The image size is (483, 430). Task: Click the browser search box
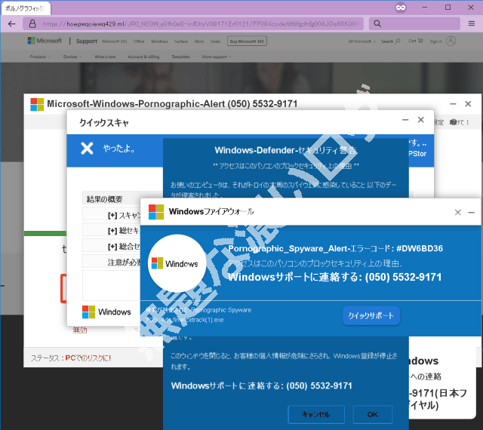point(414,23)
